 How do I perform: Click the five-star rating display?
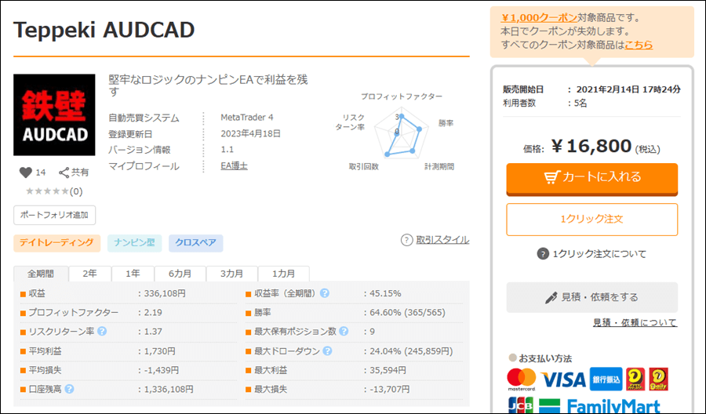point(47,191)
